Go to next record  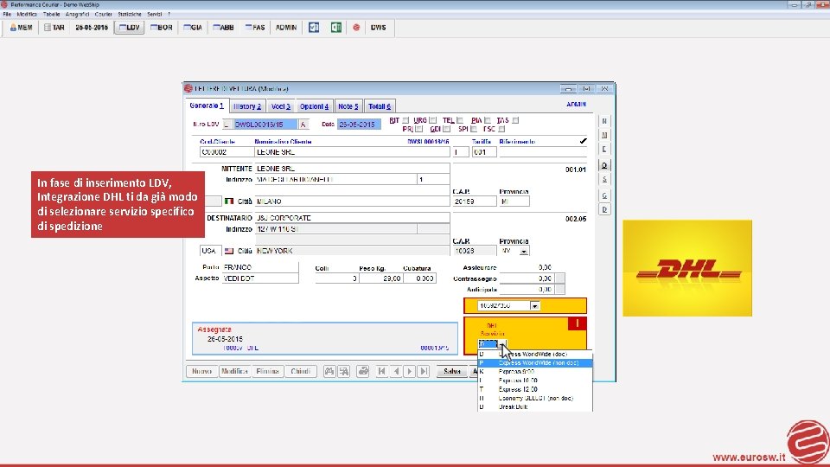pyautogui.click(x=410, y=372)
